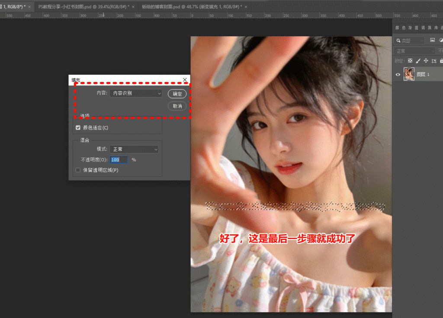The image size is (443, 318).
Task: Click the artboard nesting lock icon
Action: pos(433,61)
